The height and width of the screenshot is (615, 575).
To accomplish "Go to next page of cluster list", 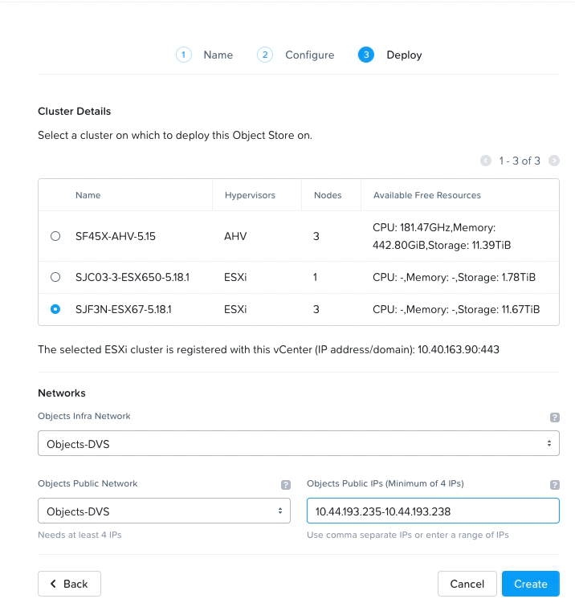I will tap(553, 161).
